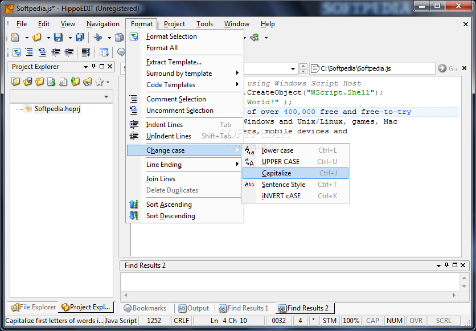Click the Unindent Lines toolbar icon
Image resolution: width=476 pixels, height=331 pixels.
point(56,52)
